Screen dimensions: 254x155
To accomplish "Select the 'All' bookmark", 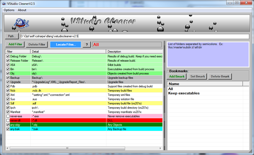I will tap(171, 89).
